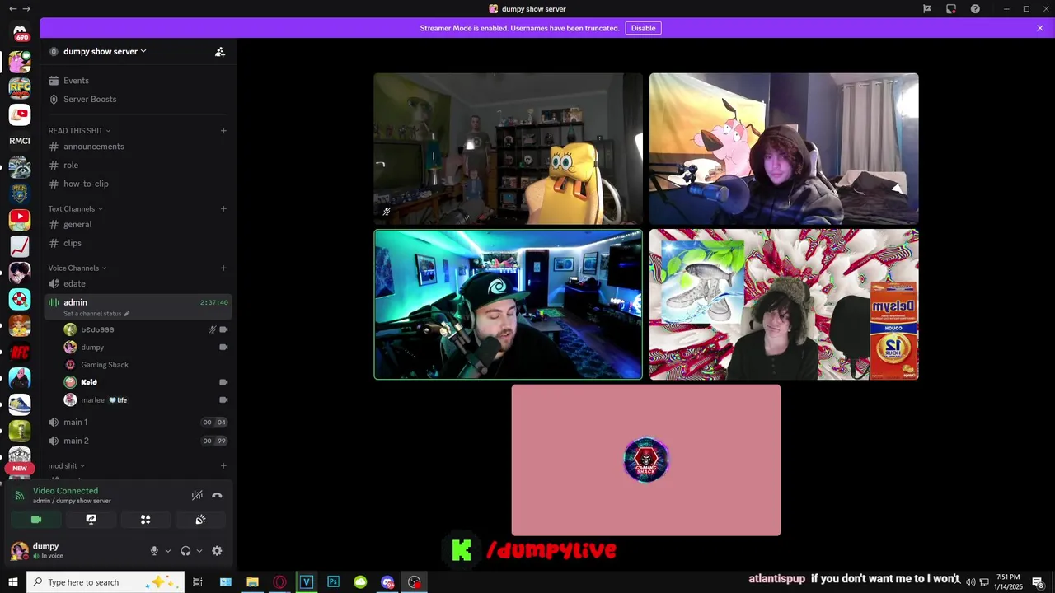Open the Discord inbox icon in title bar
The image size is (1055, 593).
(x=951, y=9)
